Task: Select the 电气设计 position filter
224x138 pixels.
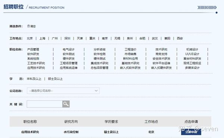Action: [x=69, y=49]
